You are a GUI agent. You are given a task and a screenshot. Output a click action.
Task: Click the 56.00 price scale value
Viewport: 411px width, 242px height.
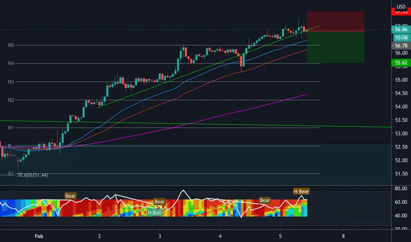tap(401, 53)
